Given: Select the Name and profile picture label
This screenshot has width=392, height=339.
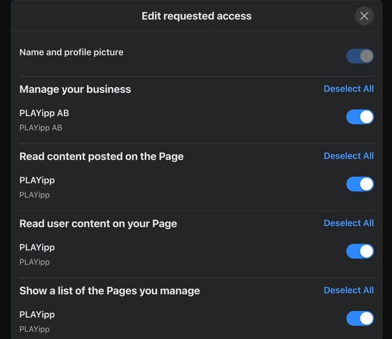Looking at the screenshot, I should [71, 52].
